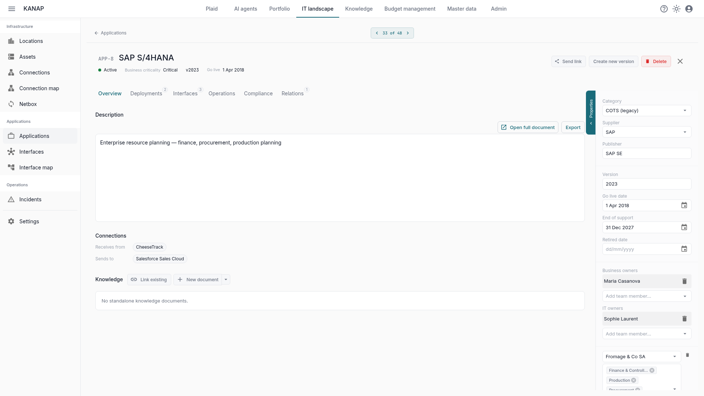Open the End of support calendar
Screen dimensions: 704x396
pos(684,227)
